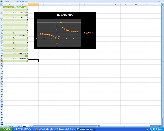Open the Inicio start button
164x131 pixels.
pyautogui.click(x=6, y=129)
